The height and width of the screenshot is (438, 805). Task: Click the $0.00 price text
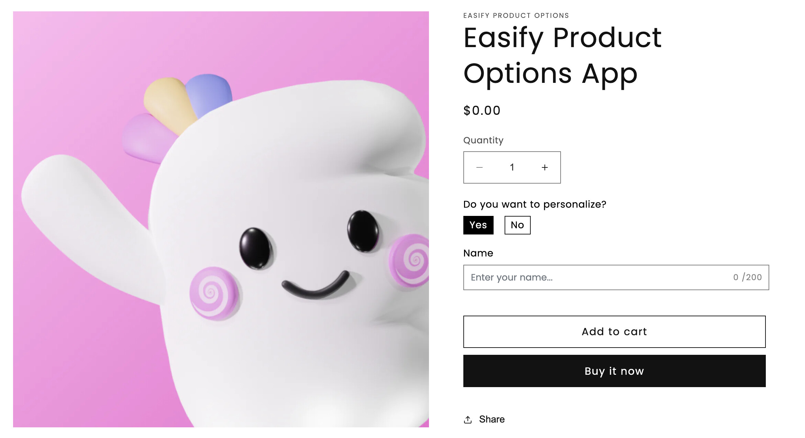coord(482,111)
